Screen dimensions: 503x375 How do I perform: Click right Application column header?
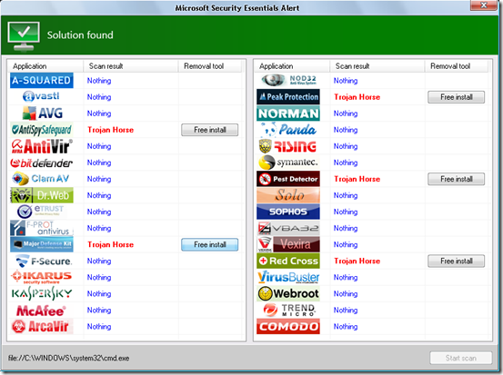tap(292, 66)
